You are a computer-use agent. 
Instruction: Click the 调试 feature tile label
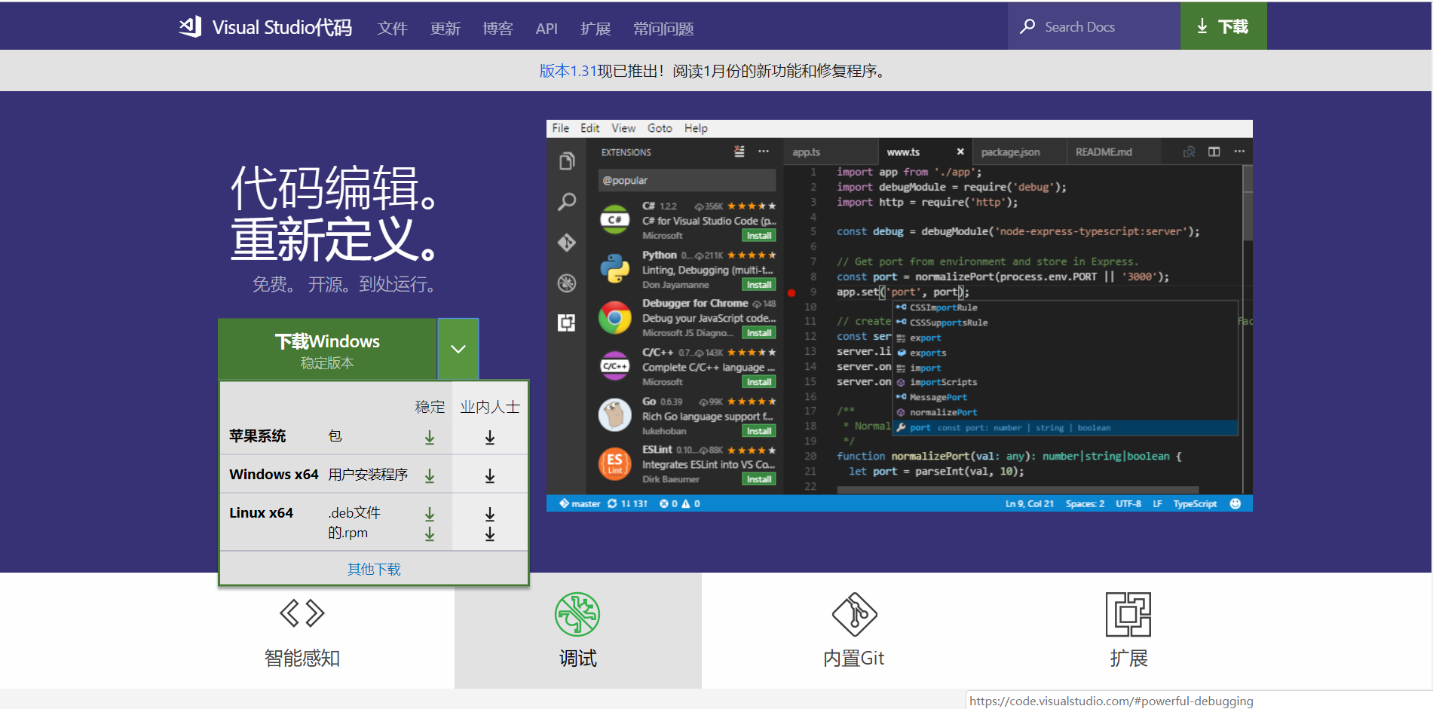pyautogui.click(x=578, y=659)
